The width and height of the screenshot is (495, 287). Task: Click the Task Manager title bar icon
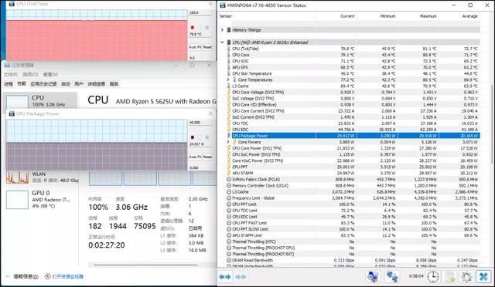point(7,66)
